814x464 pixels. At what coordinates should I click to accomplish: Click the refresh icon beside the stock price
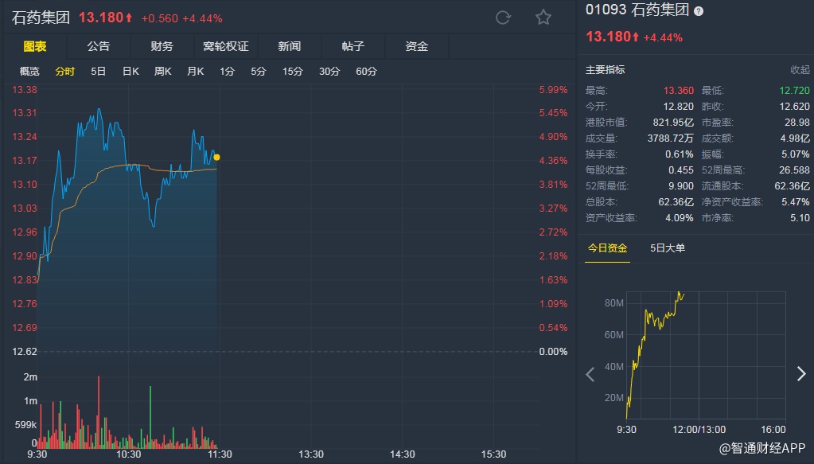(503, 18)
